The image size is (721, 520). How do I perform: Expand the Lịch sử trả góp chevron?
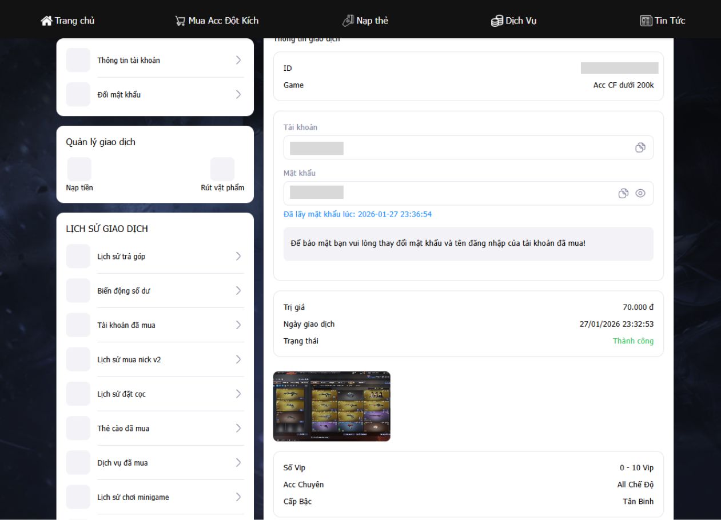pos(238,257)
